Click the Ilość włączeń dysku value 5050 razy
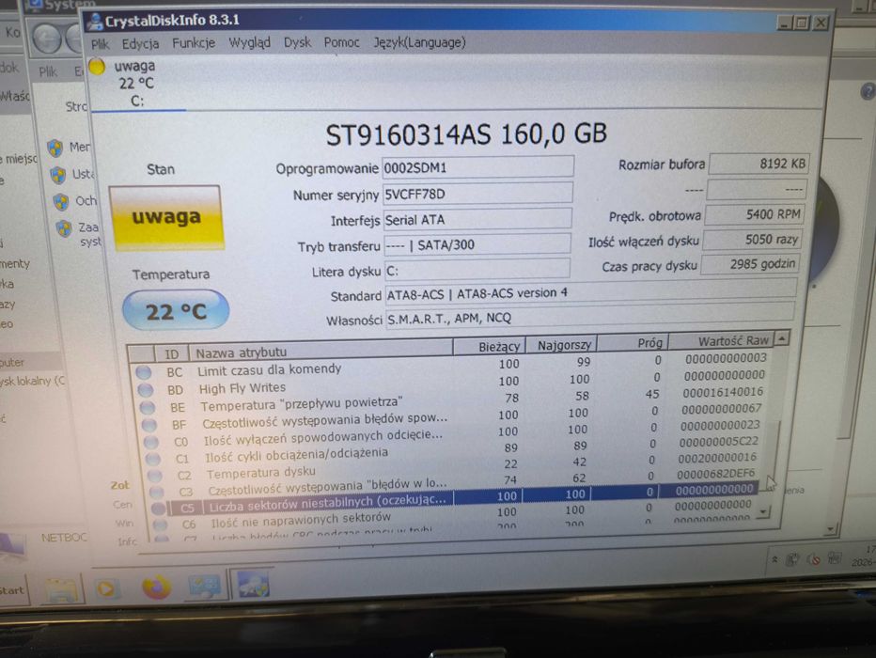 pos(752,240)
